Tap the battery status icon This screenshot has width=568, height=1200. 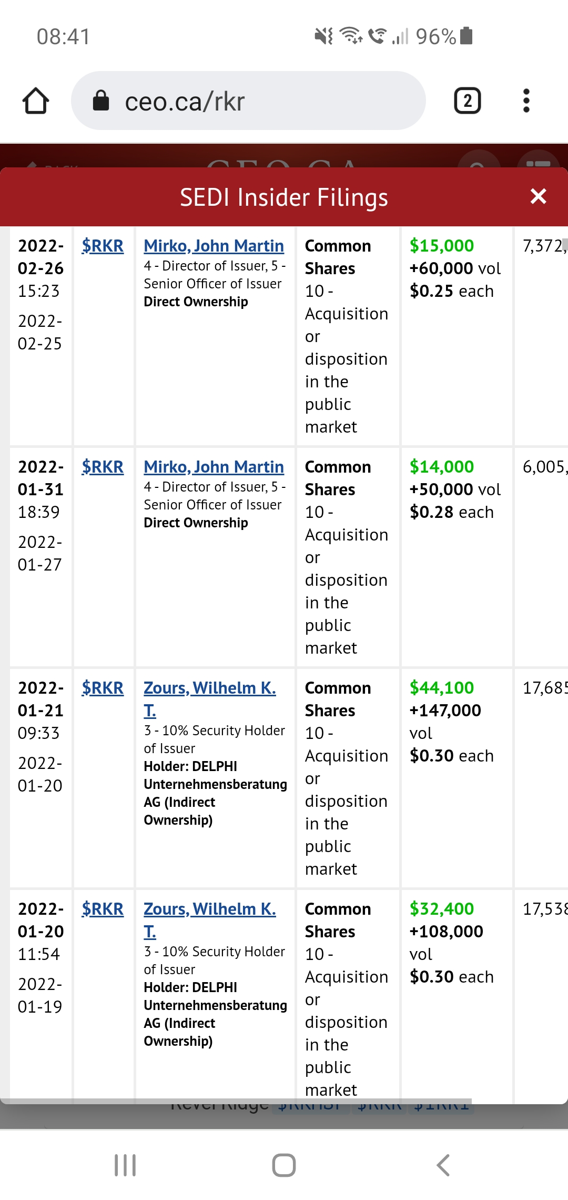click(x=466, y=36)
